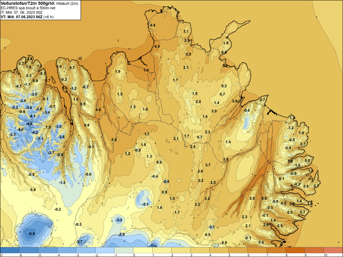Click the -2.7 temperature label
This screenshot has width=343, height=257.
[x=51, y=153]
